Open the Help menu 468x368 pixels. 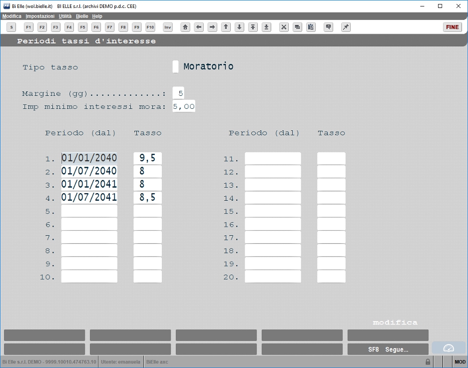coord(97,16)
